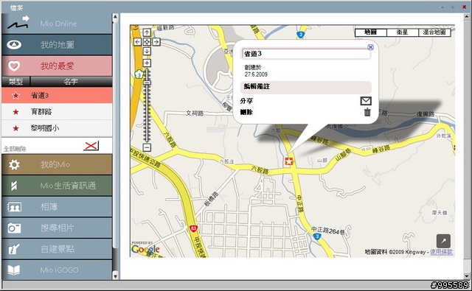Click the trash can delete icon
The width and height of the screenshot is (472, 291).
[367, 113]
